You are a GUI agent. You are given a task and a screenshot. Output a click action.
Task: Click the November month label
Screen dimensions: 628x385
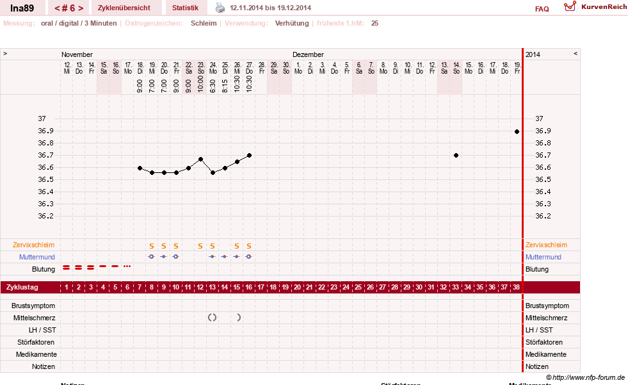coord(77,54)
